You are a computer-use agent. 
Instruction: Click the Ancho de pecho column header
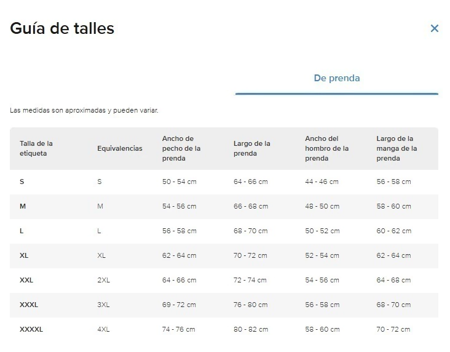pyautogui.click(x=181, y=148)
